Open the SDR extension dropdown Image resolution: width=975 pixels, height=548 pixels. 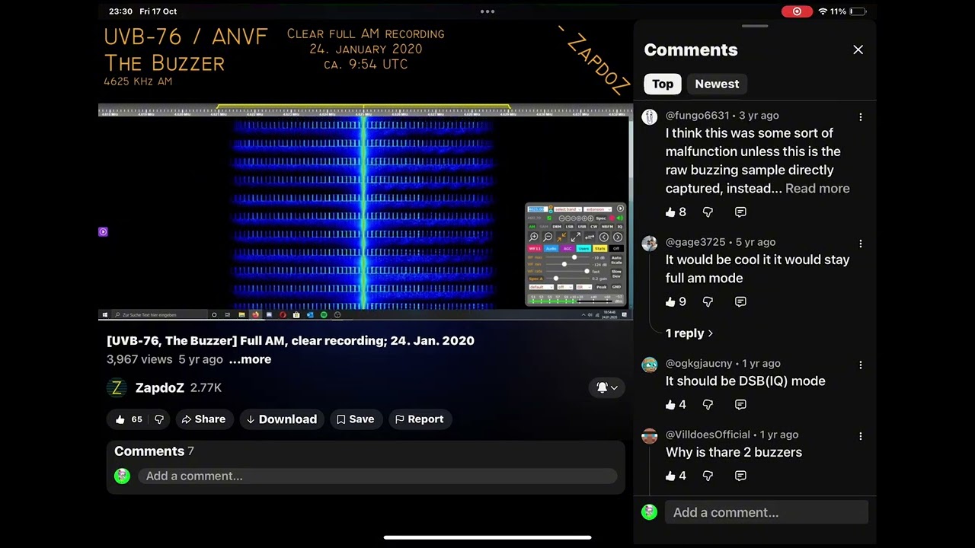click(x=598, y=209)
